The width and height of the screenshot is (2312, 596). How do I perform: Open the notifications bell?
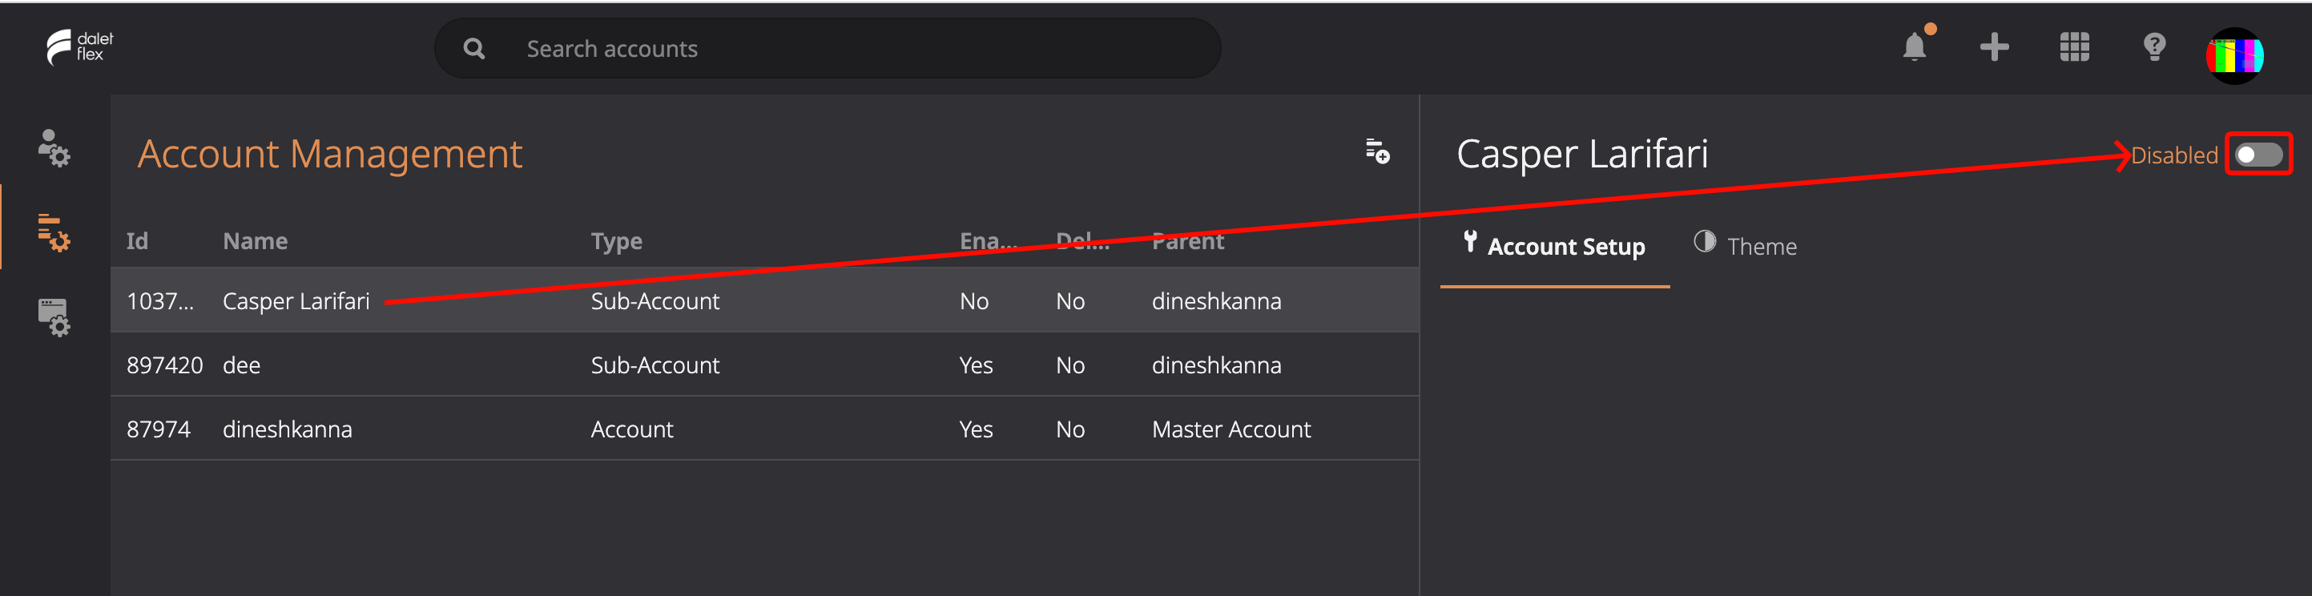click(1914, 46)
